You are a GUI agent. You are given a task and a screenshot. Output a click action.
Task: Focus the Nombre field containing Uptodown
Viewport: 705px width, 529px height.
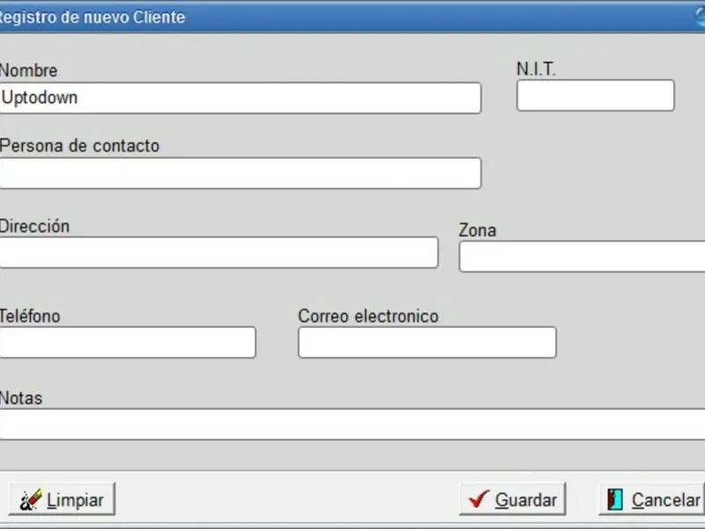pos(240,98)
